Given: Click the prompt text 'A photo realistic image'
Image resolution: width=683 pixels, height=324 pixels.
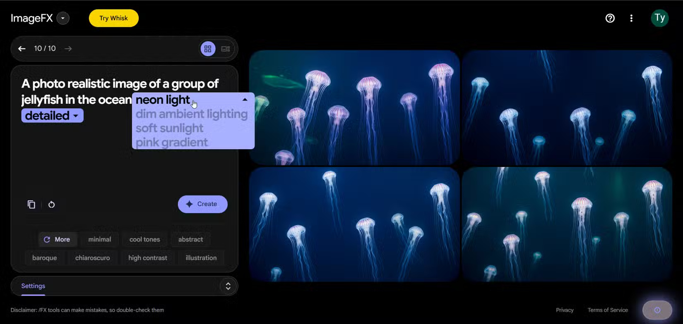Looking at the screenshot, I should 84,84.
